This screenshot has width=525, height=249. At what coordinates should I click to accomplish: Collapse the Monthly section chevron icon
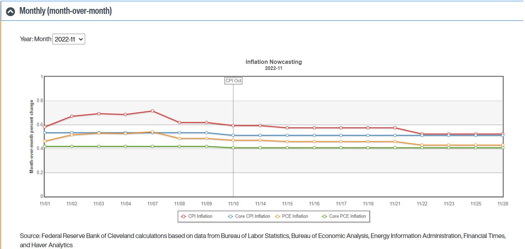(11, 11)
